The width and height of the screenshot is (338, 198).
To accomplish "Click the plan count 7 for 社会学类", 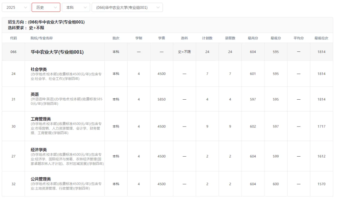I will click(x=207, y=74).
